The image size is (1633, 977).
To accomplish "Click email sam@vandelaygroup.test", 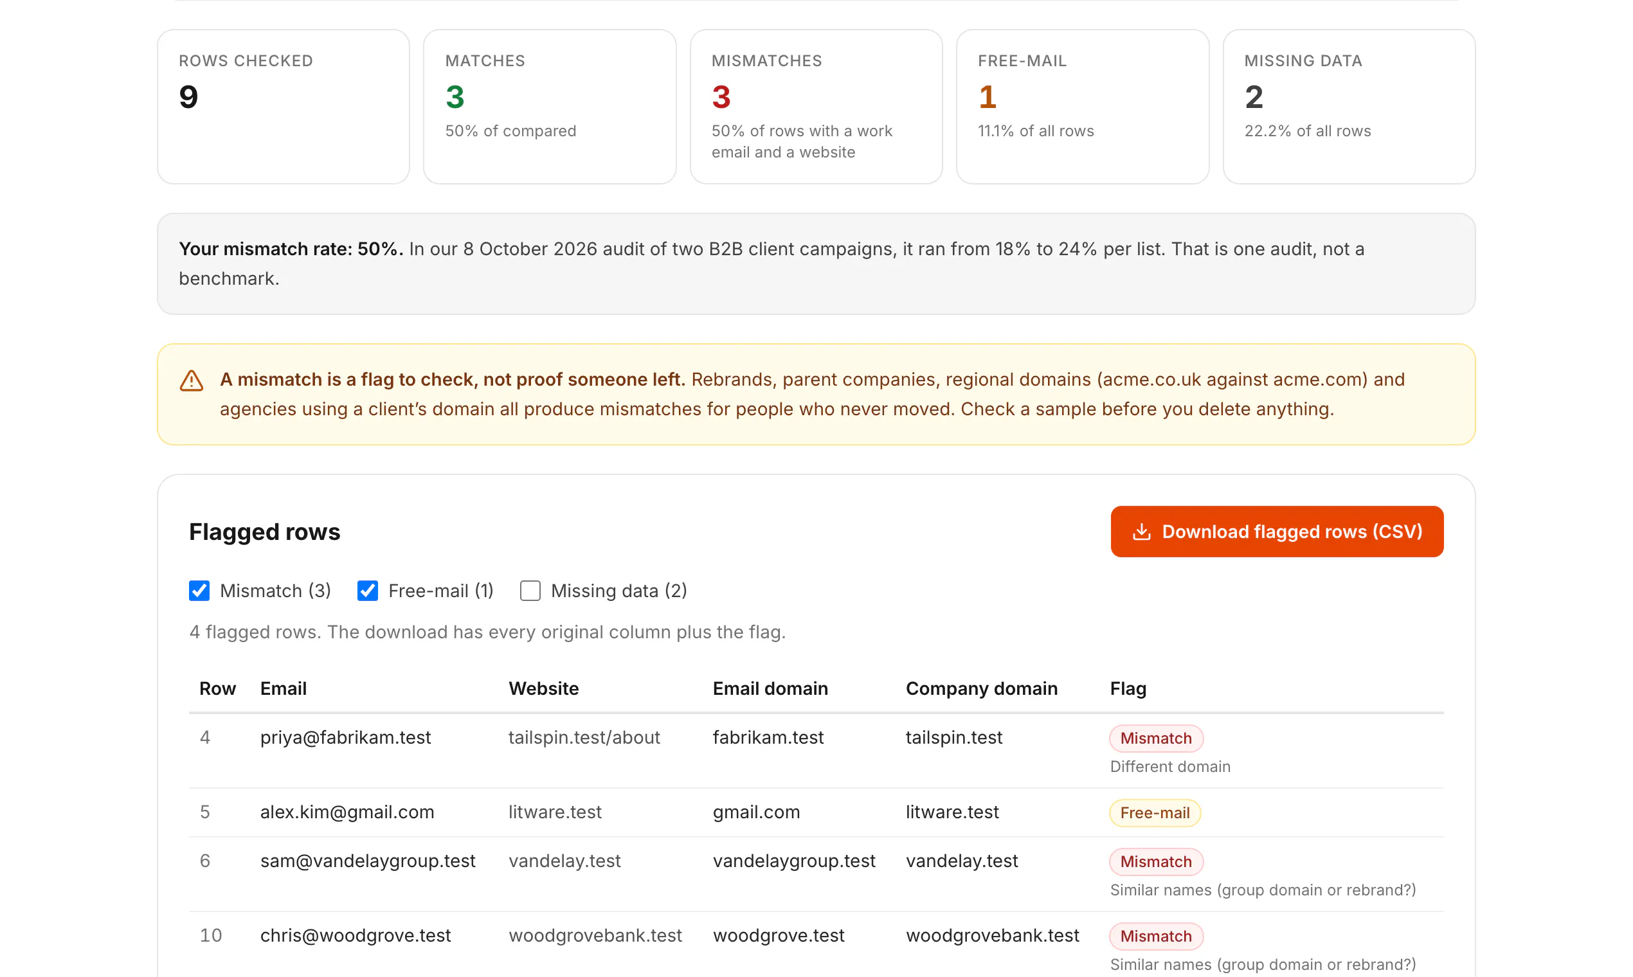I will 368,861.
